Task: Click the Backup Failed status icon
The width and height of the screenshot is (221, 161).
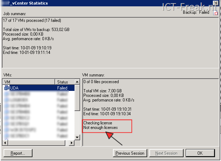Action: 215,13
